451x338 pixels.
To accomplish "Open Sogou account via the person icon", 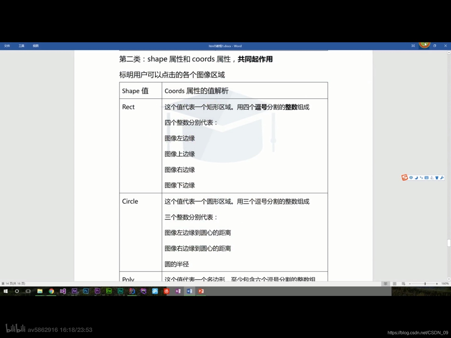I will click(431, 178).
